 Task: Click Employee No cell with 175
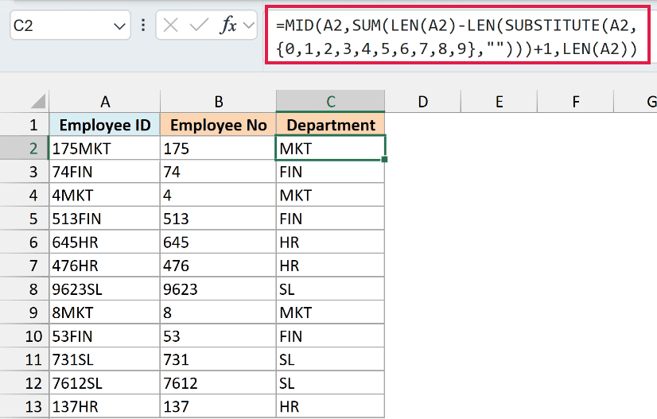click(x=218, y=149)
